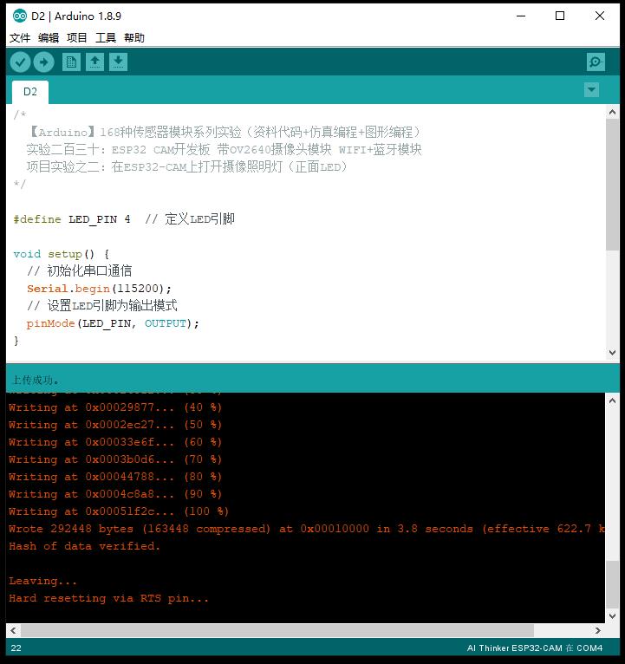Click the 'void setup() {' line
The height and width of the screenshot is (664, 625).
pyautogui.click(x=62, y=254)
